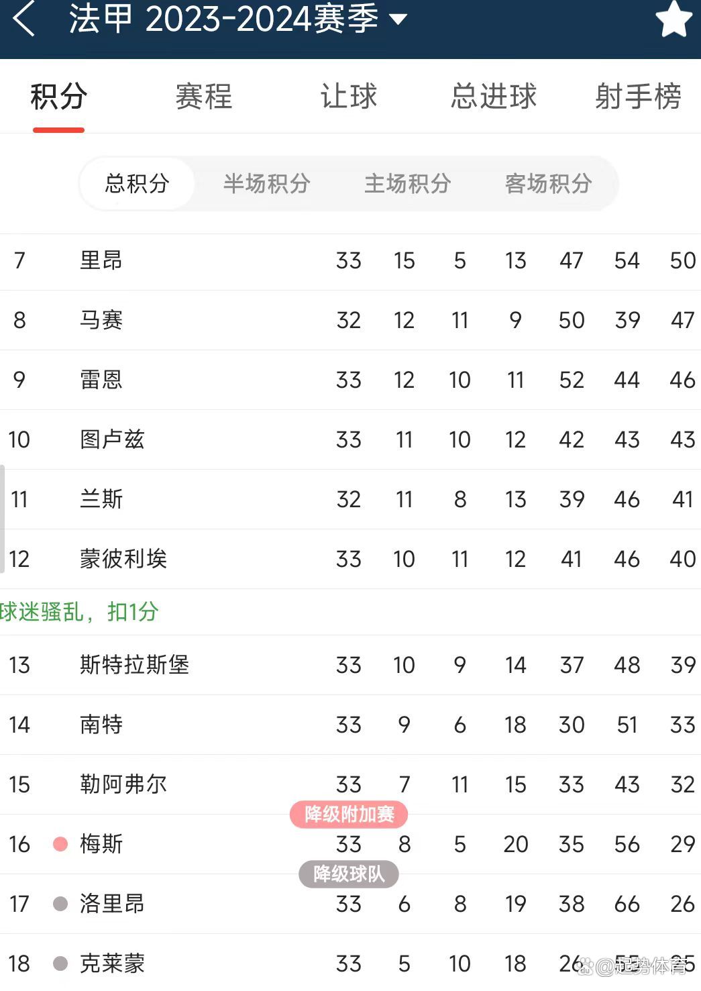Image resolution: width=701 pixels, height=991 pixels.
Task: Select the 主场积分 filter option
Action: pos(407,183)
